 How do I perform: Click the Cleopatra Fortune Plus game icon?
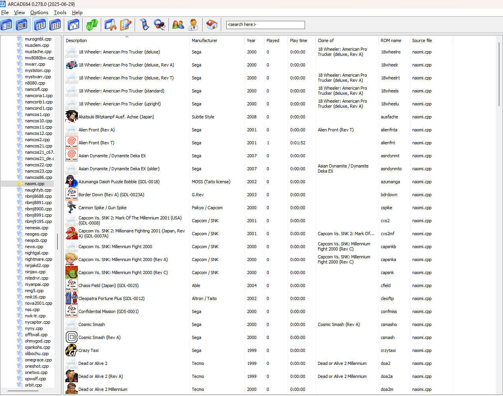(71, 298)
